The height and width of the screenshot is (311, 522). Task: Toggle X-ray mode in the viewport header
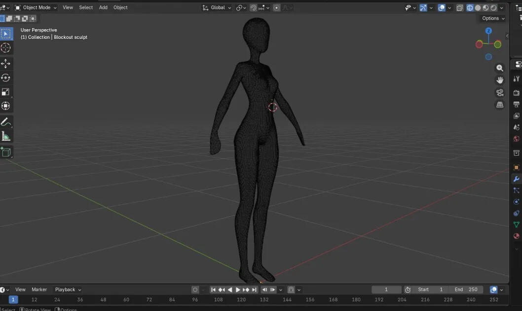[x=460, y=8]
